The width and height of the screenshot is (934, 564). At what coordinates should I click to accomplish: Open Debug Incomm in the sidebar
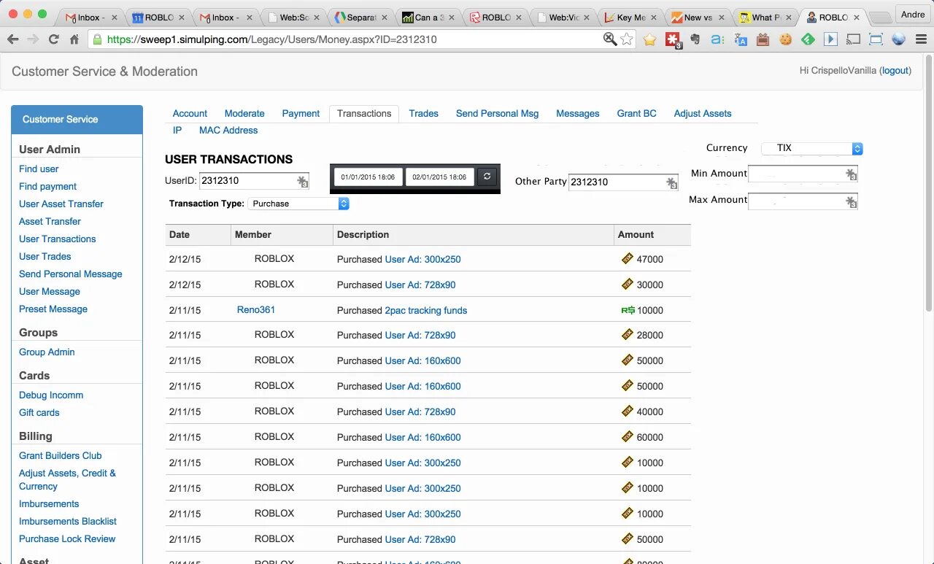(x=51, y=395)
